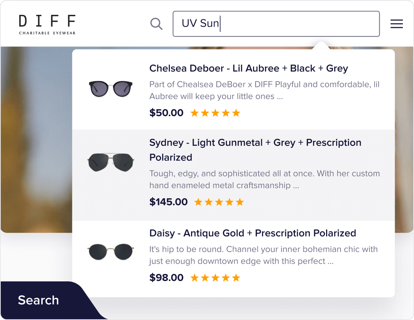414x320 pixels.
Task: Click the star rating next to $98.00
Action: tap(215, 278)
